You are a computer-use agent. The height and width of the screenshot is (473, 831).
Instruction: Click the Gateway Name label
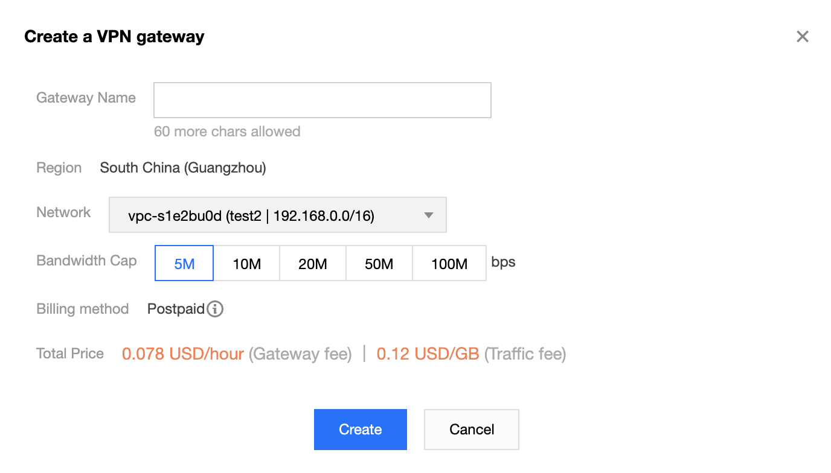pos(86,98)
